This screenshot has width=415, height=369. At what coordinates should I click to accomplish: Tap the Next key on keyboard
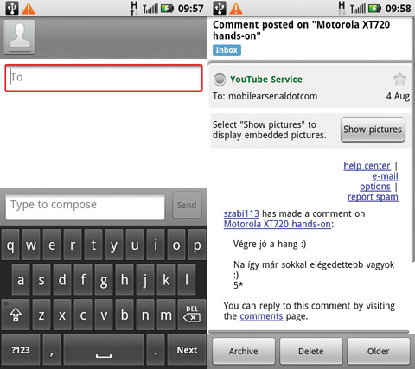coord(187,349)
